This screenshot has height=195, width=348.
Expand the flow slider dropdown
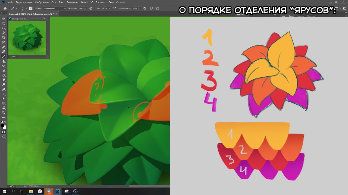coord(109,8)
